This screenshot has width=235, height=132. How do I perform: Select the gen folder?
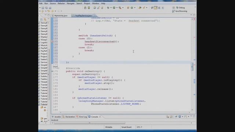point(44,118)
